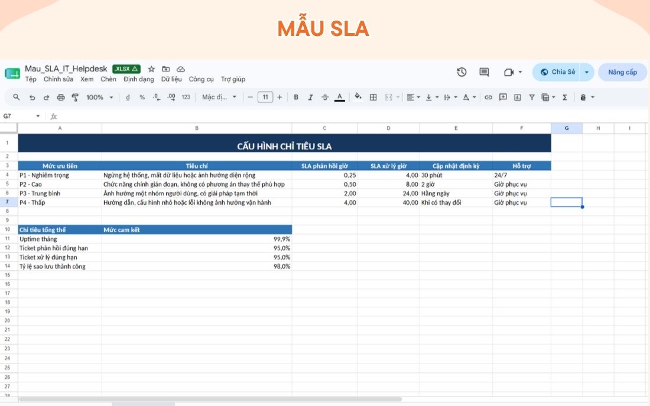The height and width of the screenshot is (406, 650).
Task: Toggle italic formatting
Action: click(x=310, y=97)
